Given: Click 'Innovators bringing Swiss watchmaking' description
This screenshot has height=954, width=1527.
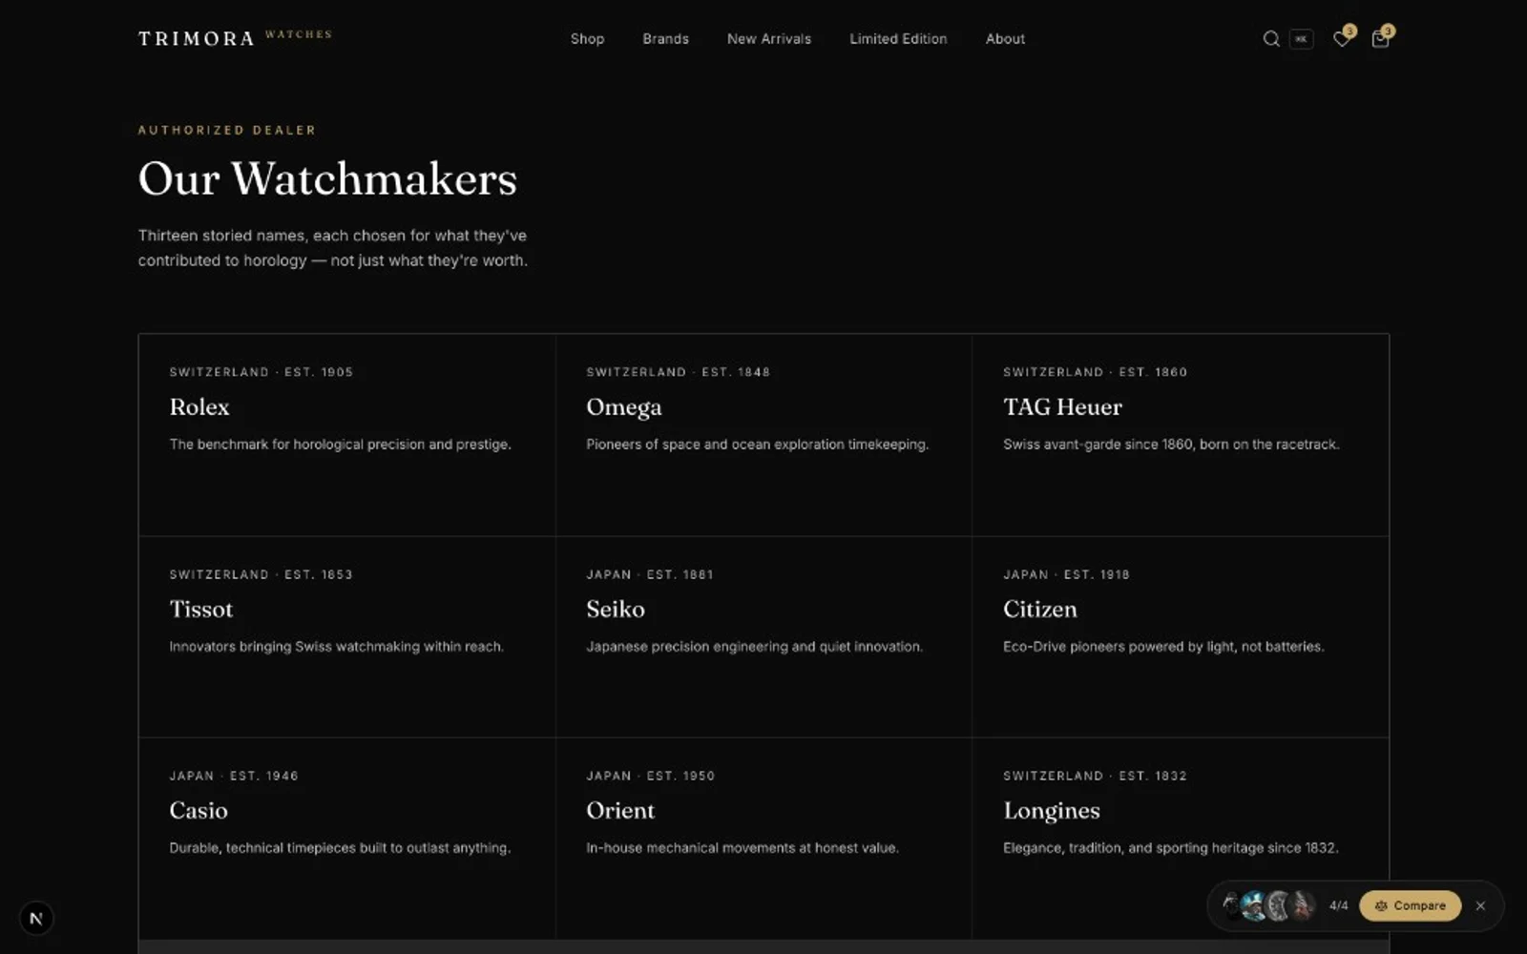Looking at the screenshot, I should pos(336,647).
